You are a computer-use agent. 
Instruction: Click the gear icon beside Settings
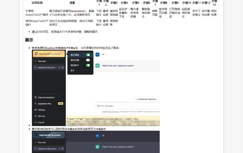[36, 110]
